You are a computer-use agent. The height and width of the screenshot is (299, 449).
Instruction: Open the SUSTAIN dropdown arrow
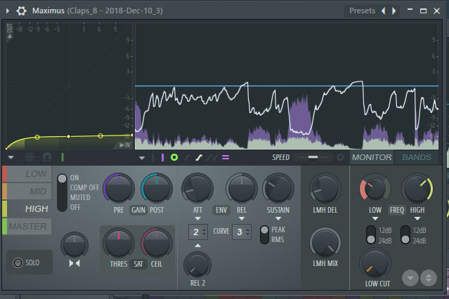[x=278, y=218]
